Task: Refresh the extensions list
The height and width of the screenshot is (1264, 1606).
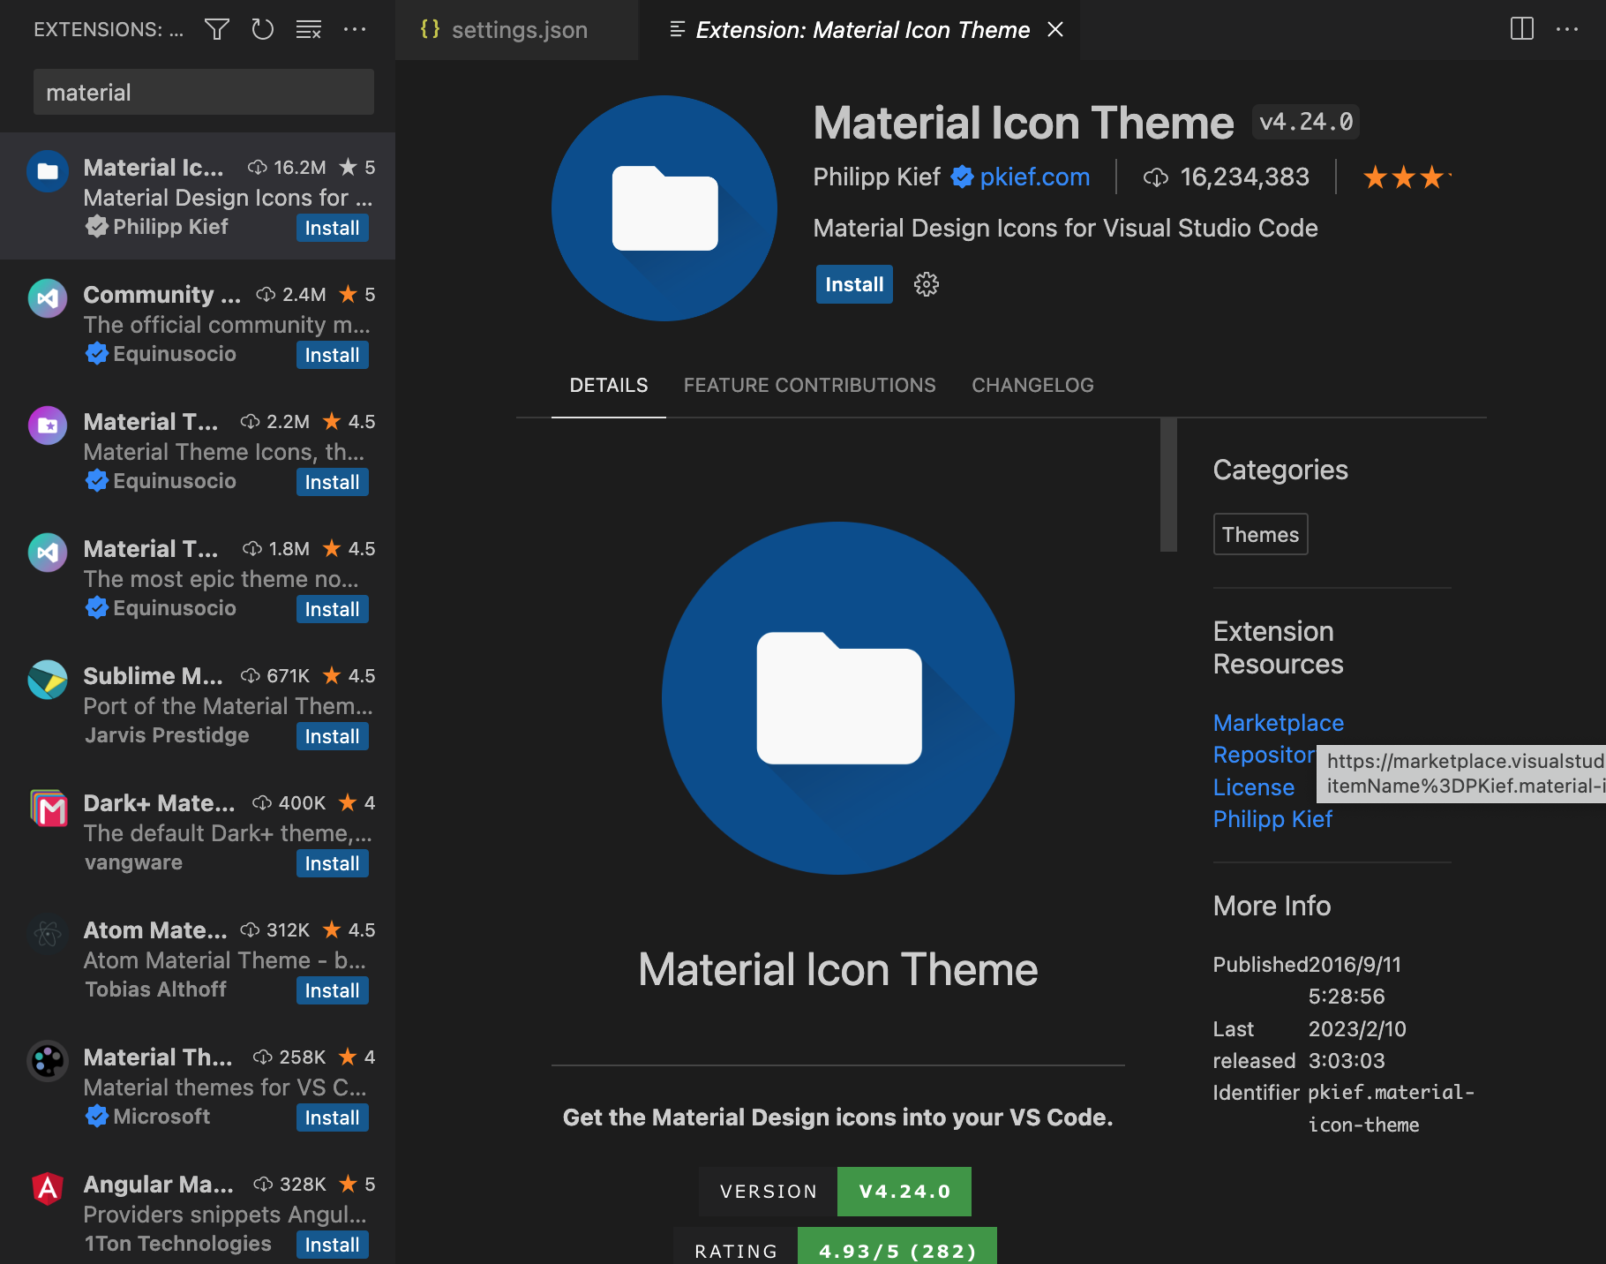Action: pyautogui.click(x=262, y=30)
